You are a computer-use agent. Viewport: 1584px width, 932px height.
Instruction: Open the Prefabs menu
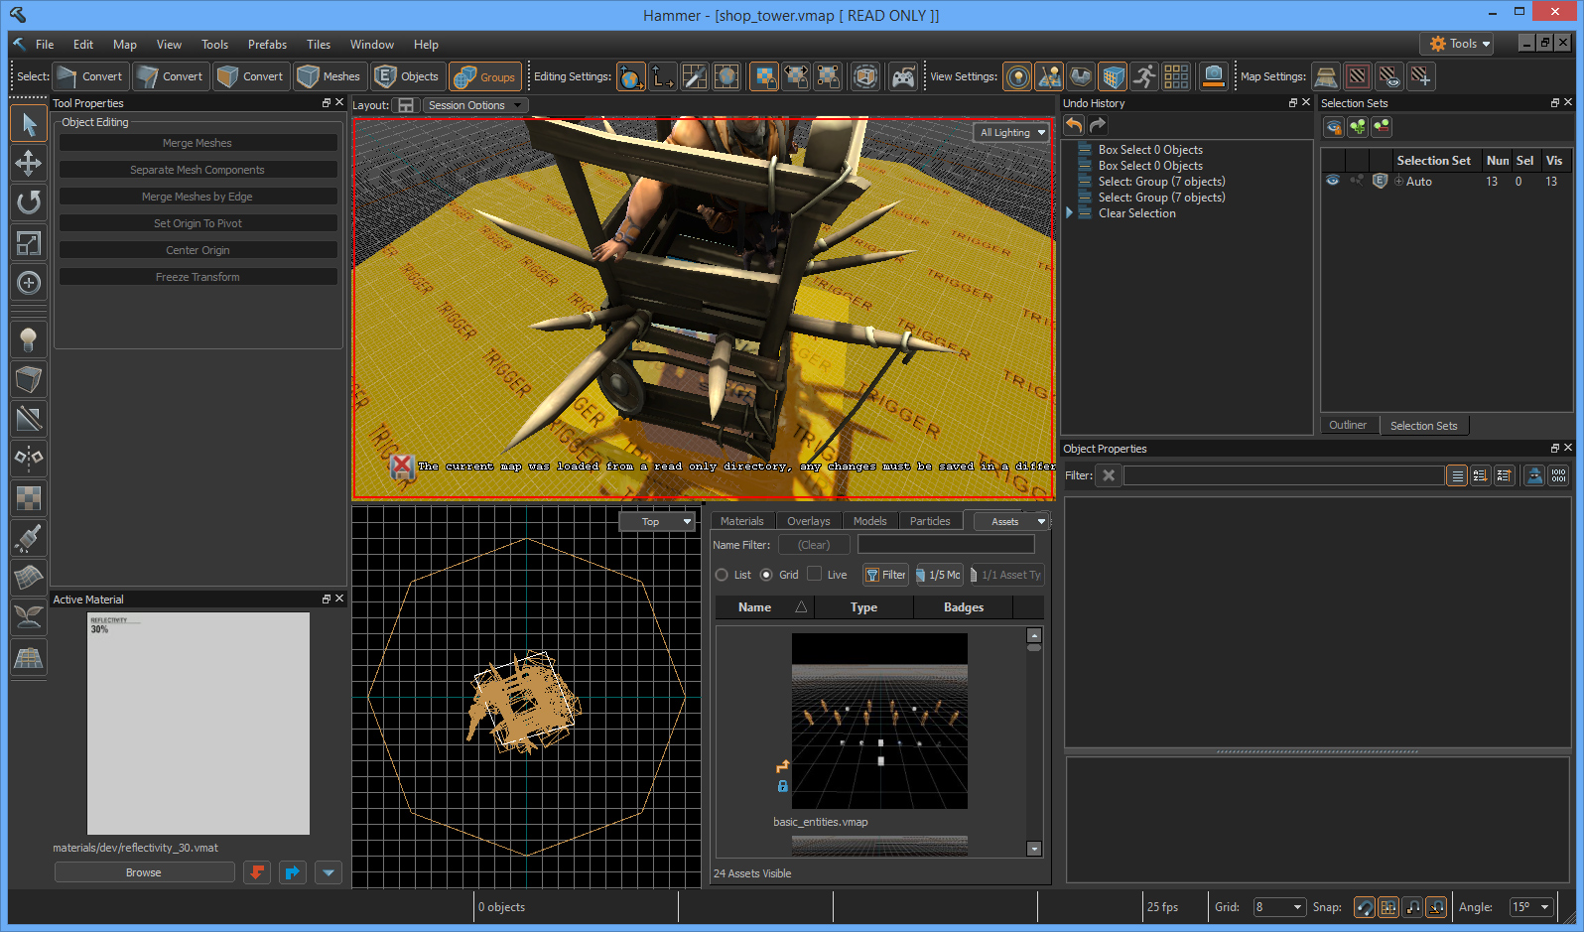click(x=267, y=45)
